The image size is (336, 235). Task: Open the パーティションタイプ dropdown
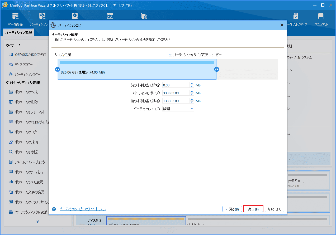click(178, 109)
